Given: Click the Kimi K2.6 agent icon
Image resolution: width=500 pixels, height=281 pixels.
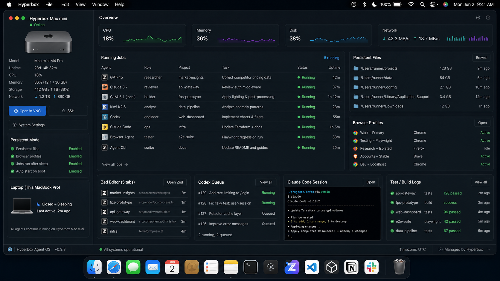Looking at the screenshot, I should click(x=104, y=107).
